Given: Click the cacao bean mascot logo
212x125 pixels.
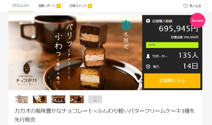Looking at the screenshot, I should point(27,67).
